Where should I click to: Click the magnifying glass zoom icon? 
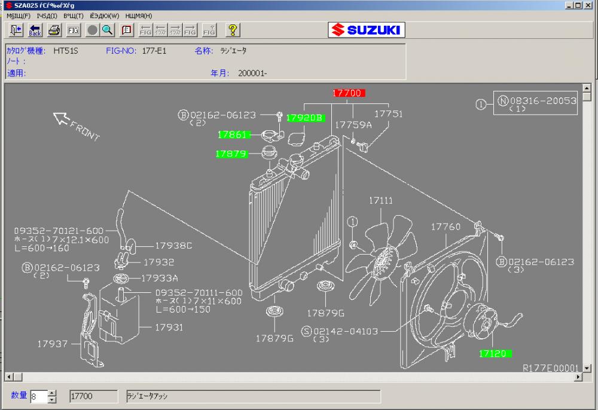[107, 30]
